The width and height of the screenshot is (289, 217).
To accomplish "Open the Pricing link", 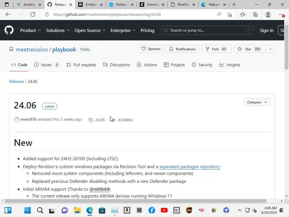I will point(147,31).
